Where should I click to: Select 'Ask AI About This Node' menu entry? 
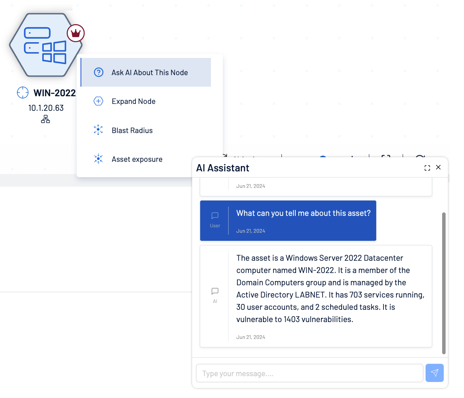click(146, 72)
